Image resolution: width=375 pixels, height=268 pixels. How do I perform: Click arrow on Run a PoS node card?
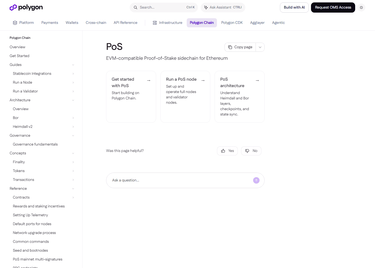[x=203, y=80]
